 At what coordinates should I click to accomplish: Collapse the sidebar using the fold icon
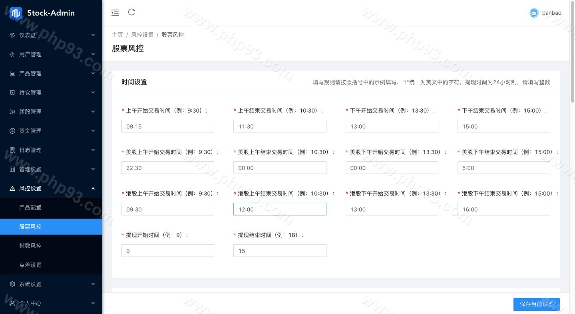coord(115,13)
